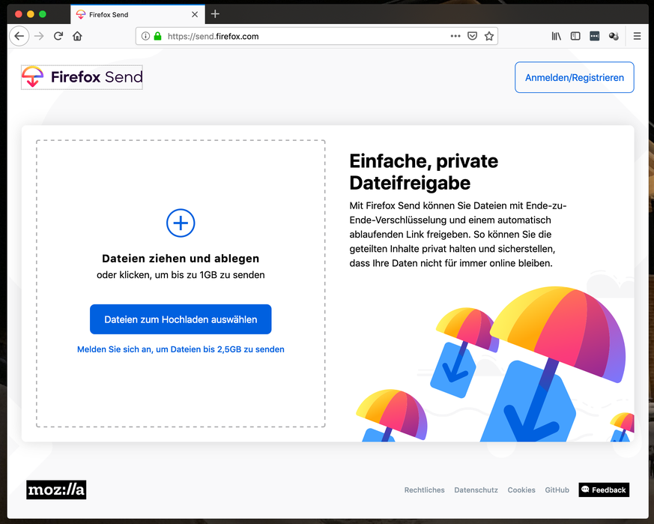Click the back navigation arrow

coord(19,36)
